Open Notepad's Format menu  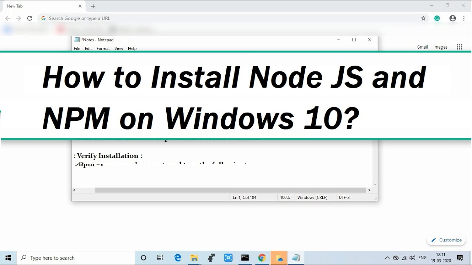pos(103,49)
